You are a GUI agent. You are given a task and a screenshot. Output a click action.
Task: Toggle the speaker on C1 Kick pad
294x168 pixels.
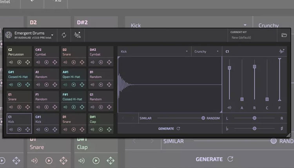[11, 129]
